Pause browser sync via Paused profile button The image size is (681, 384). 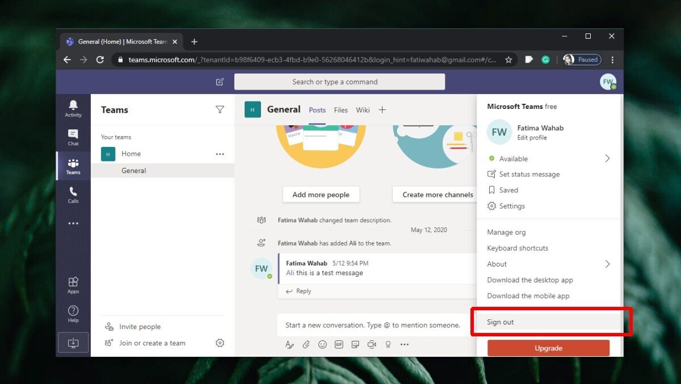(582, 59)
